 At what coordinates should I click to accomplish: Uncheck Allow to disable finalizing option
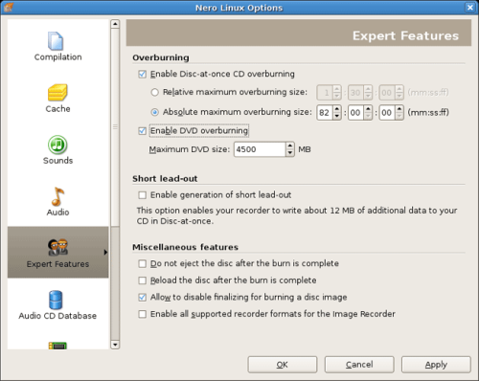coord(142,298)
